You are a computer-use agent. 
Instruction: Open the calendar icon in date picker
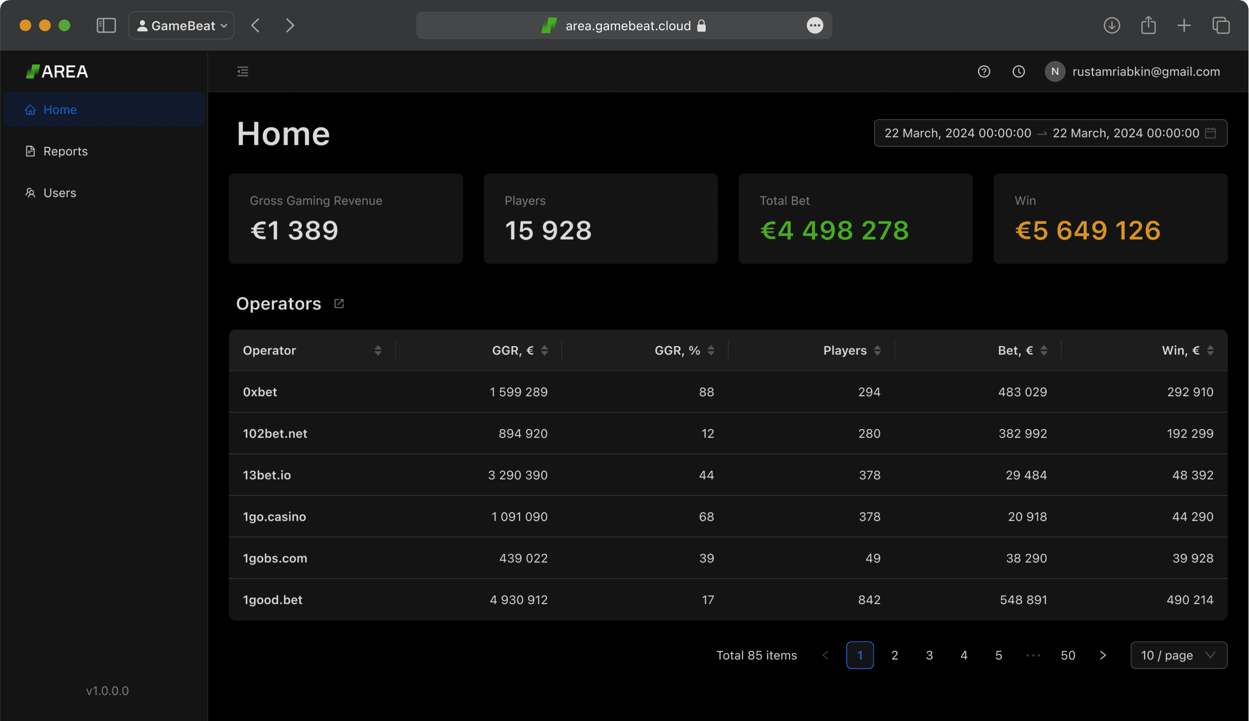pos(1210,133)
